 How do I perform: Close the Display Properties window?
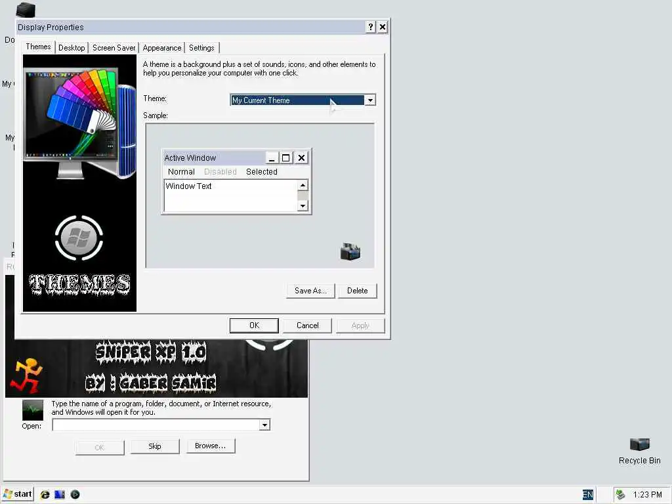(x=383, y=27)
